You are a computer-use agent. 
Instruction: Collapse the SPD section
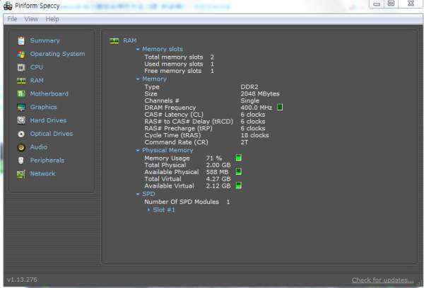[138, 194]
